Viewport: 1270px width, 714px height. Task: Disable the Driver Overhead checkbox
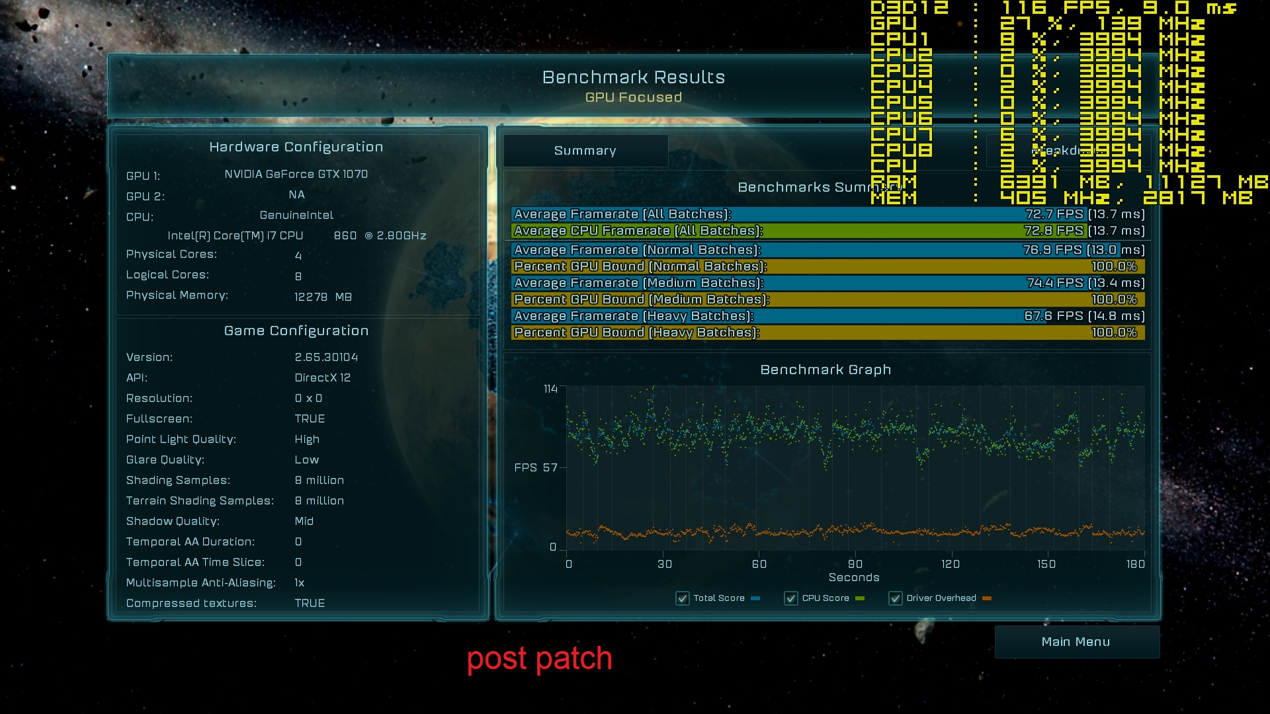point(896,598)
